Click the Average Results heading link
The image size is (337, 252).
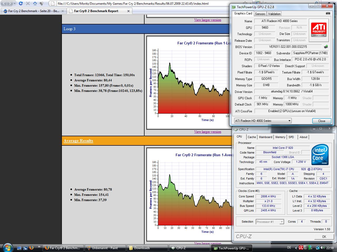click(x=78, y=141)
